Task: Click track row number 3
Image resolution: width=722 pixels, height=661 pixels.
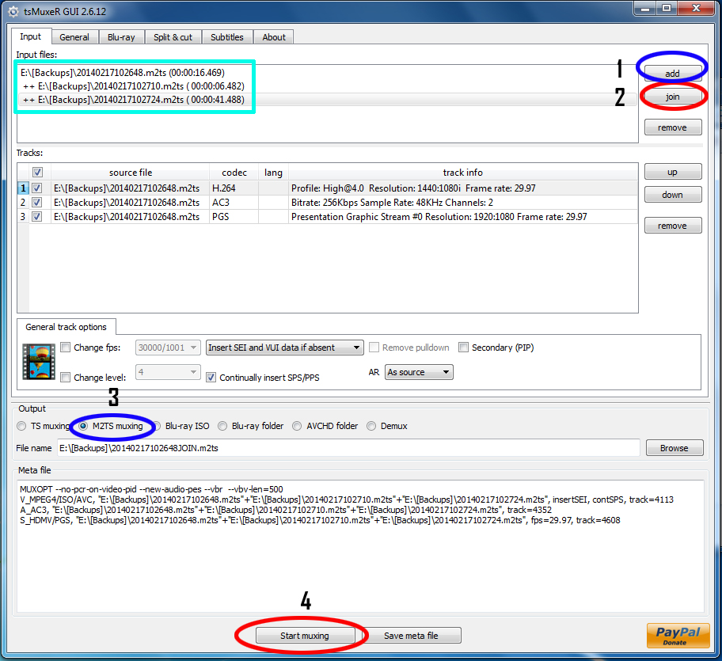Action: [23, 217]
